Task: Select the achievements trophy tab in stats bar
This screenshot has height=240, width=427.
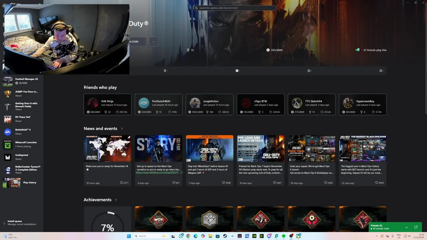Action: (165, 71)
